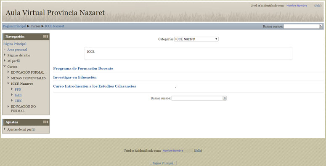
Task: Expand MESAS PROVINCIALES category arrow
Action: click(x=8, y=78)
